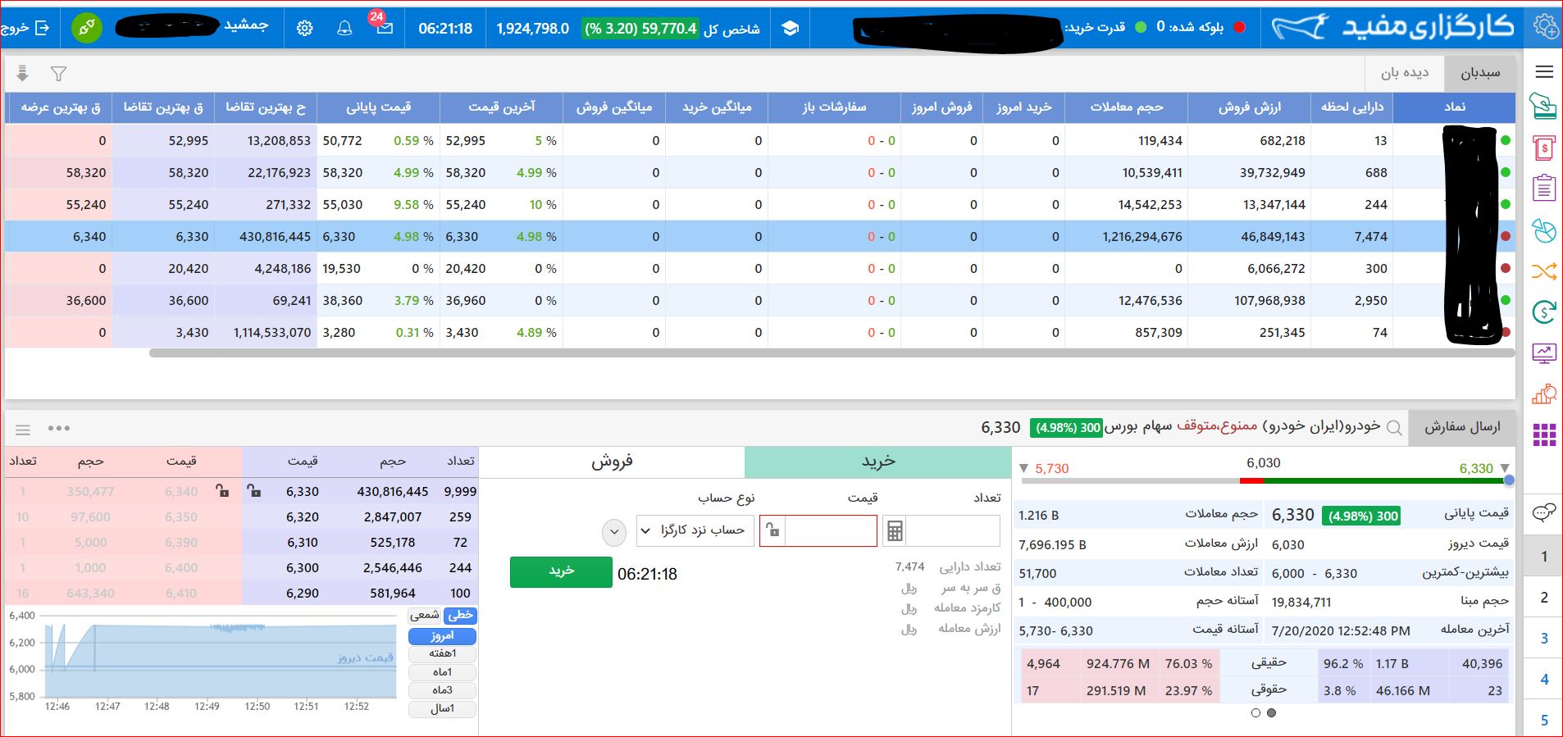Sort by آخرین قیمت column header
The image size is (1563, 737).
coord(501,107)
